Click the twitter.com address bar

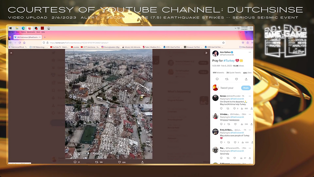click(133, 43)
